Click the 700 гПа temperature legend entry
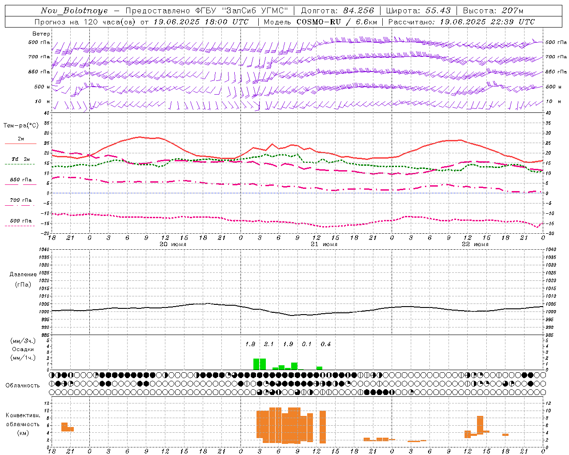The image size is (569, 455). pyautogui.click(x=21, y=200)
